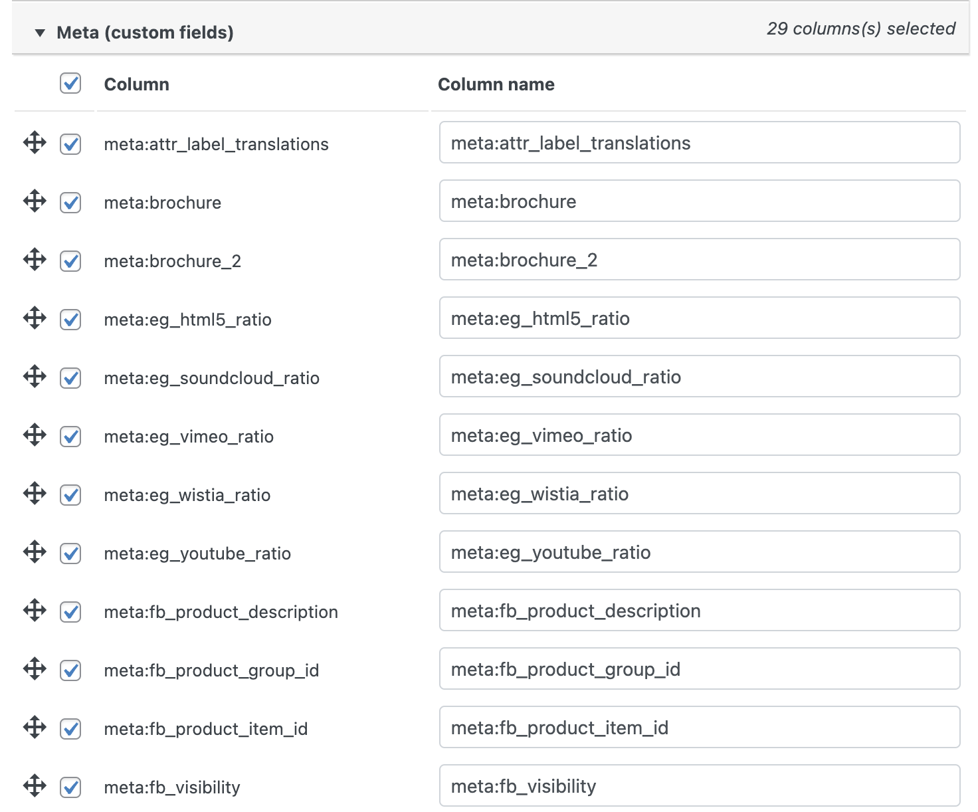Click the 29 columns(s) selected text
The width and height of the screenshot is (978, 812).
[861, 29]
